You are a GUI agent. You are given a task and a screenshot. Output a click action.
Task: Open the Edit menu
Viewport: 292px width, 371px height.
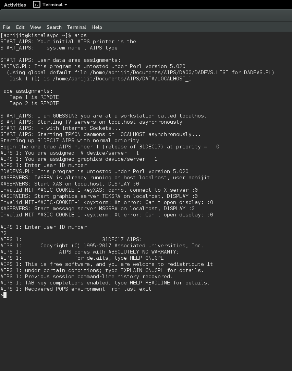(x=20, y=27)
